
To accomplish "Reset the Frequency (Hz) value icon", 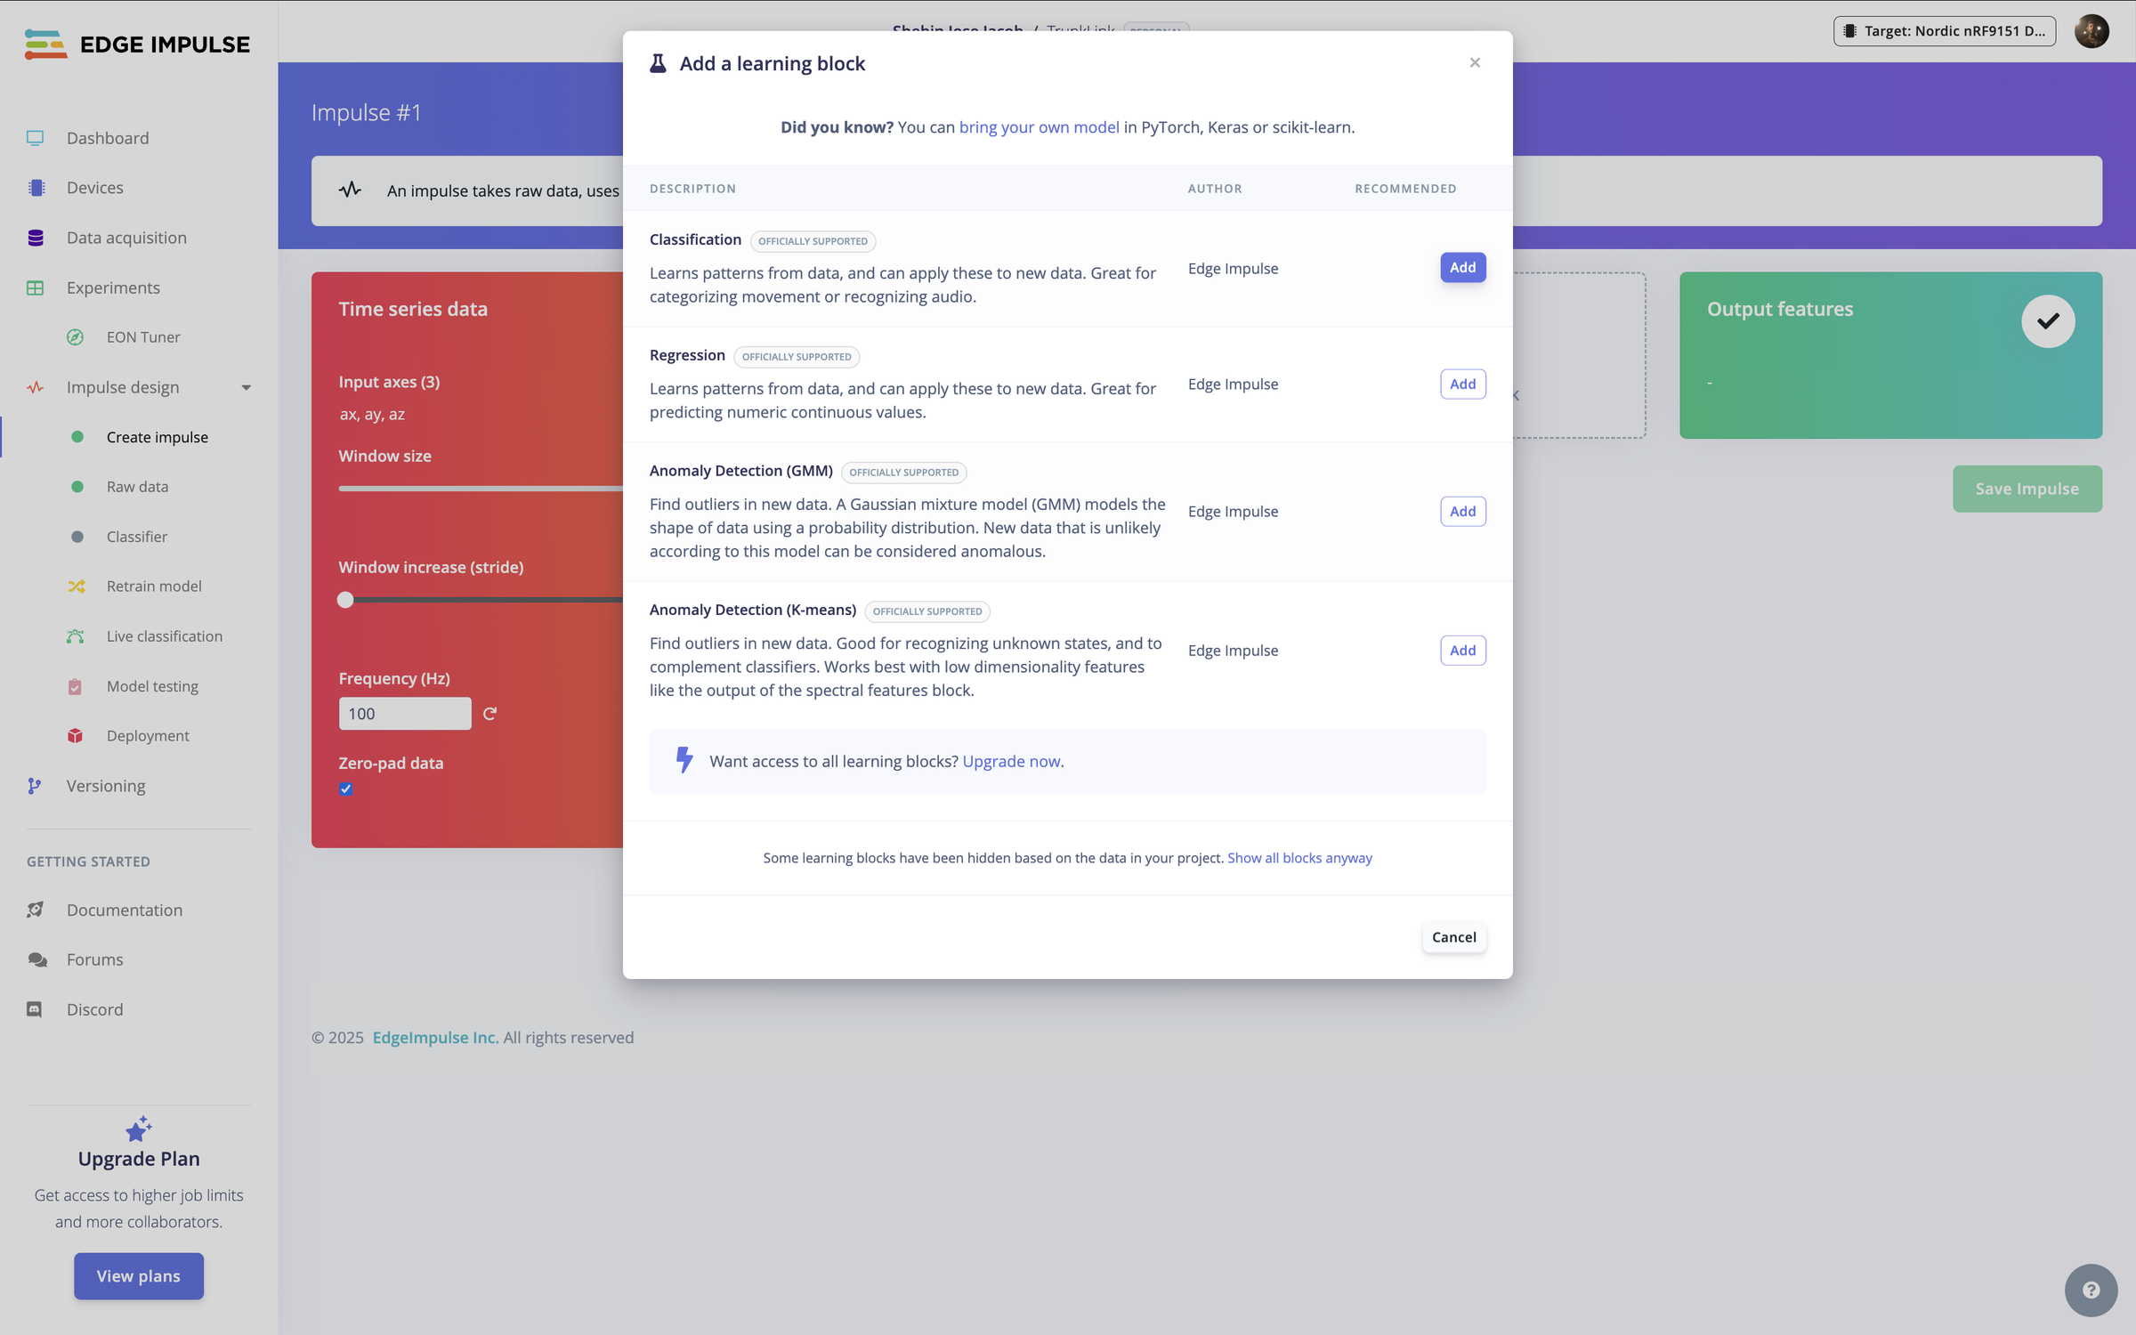I will pos(489,714).
